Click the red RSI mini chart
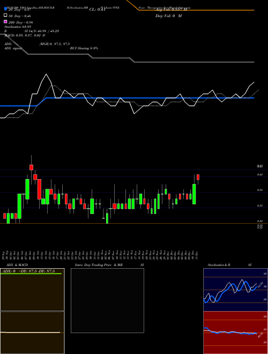Image resolution: width=268 pixels, height=354 pixels. point(235,333)
